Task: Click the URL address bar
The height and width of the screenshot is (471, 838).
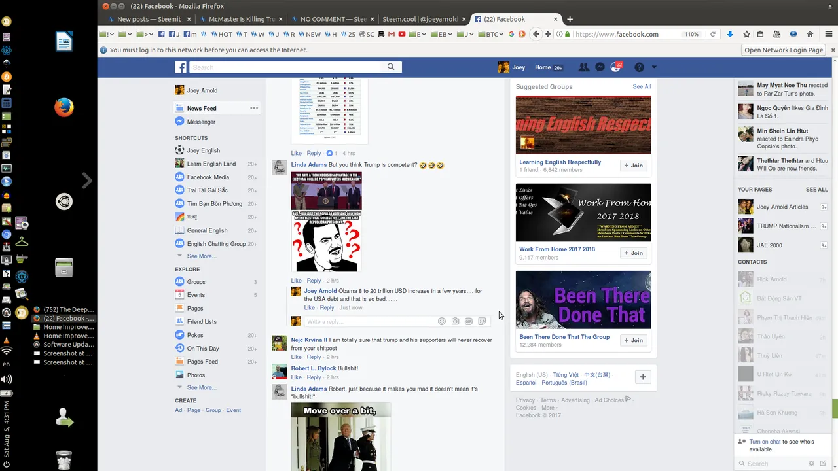Action: pos(627,34)
